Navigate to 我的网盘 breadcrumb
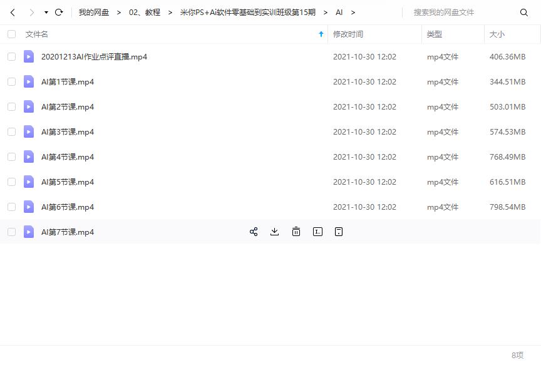 click(x=94, y=13)
